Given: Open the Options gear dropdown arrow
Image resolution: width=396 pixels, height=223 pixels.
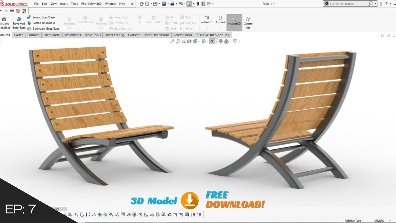Looking at the screenshot, I should pyautogui.click(x=213, y=4).
